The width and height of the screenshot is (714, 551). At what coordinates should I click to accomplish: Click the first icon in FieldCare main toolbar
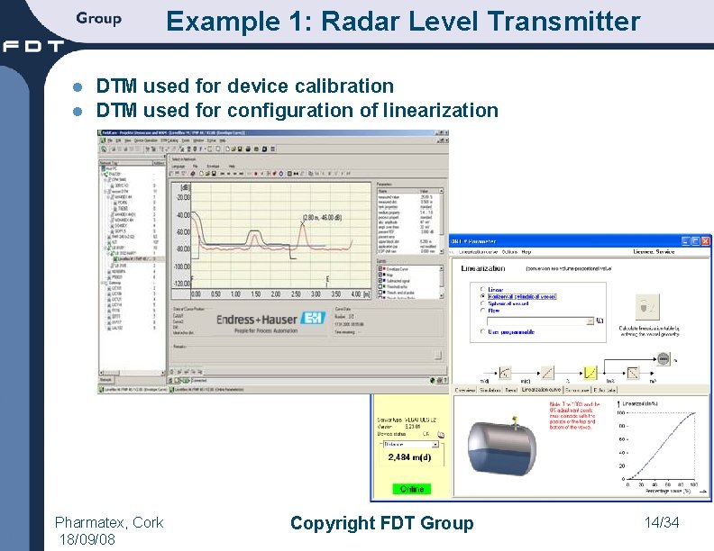104,149
